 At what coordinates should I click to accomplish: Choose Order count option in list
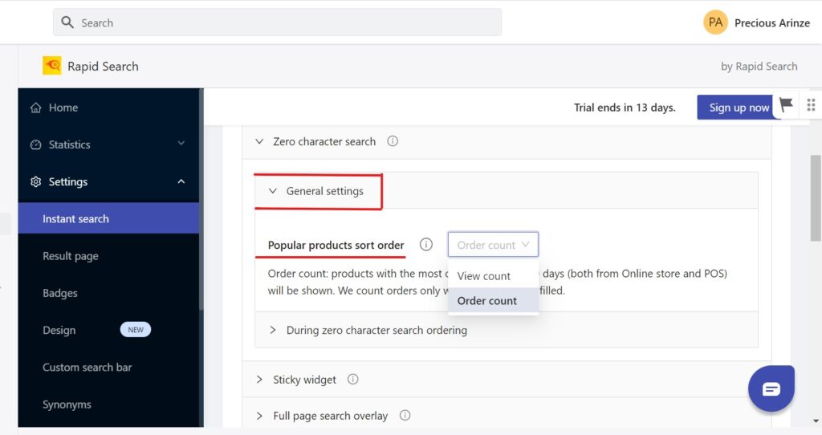tap(493, 300)
